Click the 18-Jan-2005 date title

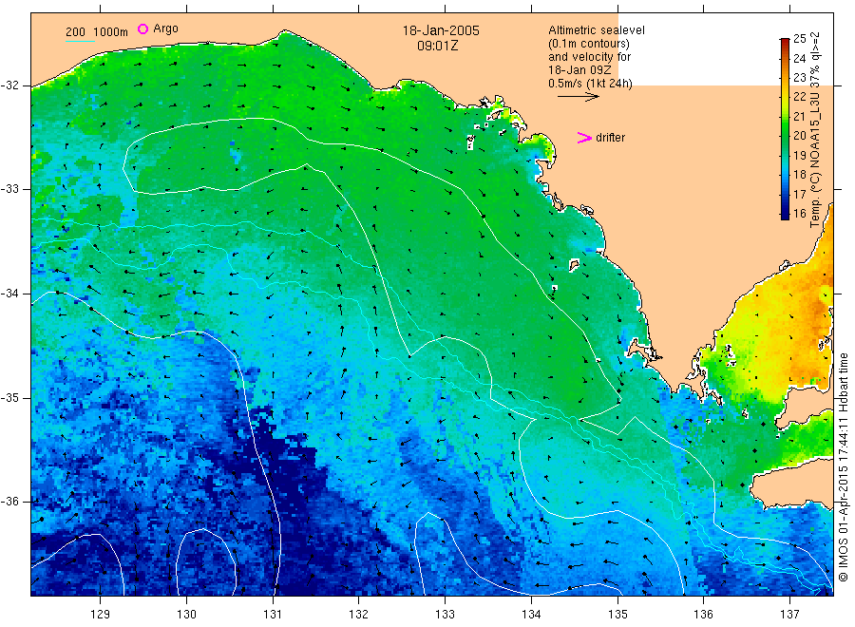[x=441, y=30]
